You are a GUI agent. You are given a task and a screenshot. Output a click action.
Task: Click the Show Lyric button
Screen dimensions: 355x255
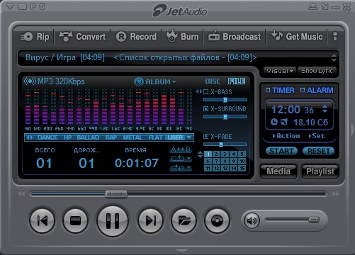[x=317, y=71]
